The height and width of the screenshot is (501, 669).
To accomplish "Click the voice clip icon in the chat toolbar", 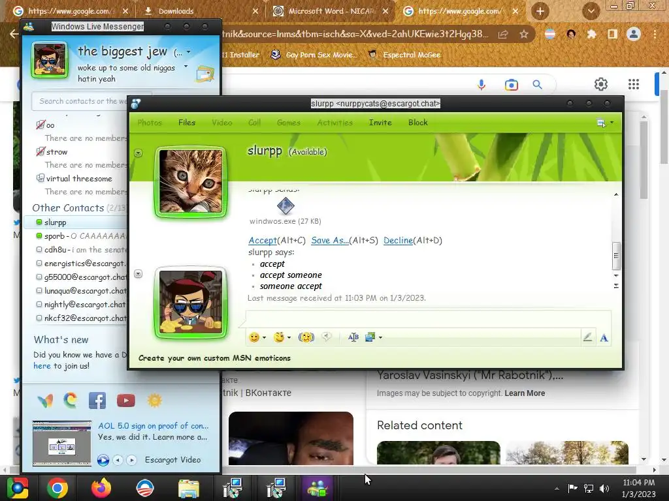I will [327, 337].
